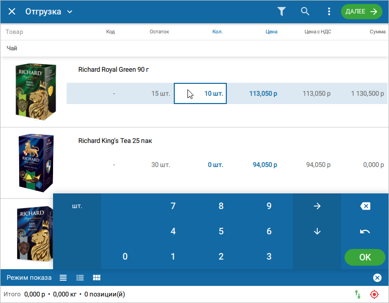Click stock value 15 шт.

(161, 93)
